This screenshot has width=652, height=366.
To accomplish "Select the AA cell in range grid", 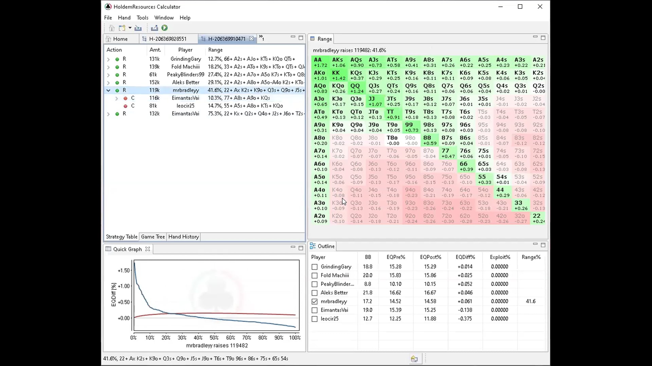I will [320, 62].
